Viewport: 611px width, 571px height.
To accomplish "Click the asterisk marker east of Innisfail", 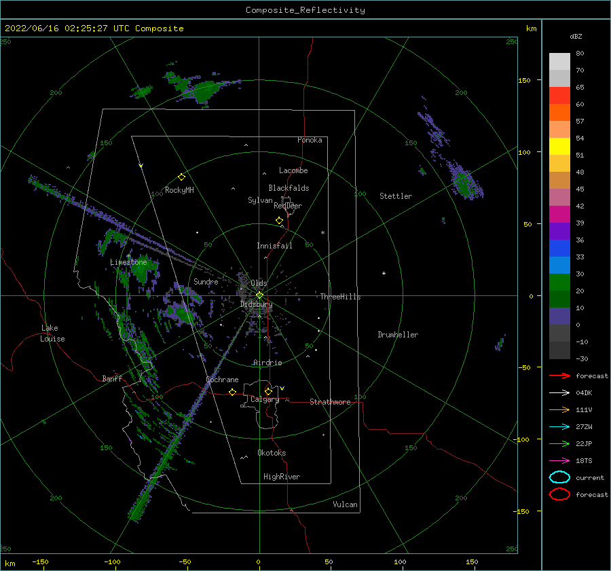I will pyautogui.click(x=322, y=233).
